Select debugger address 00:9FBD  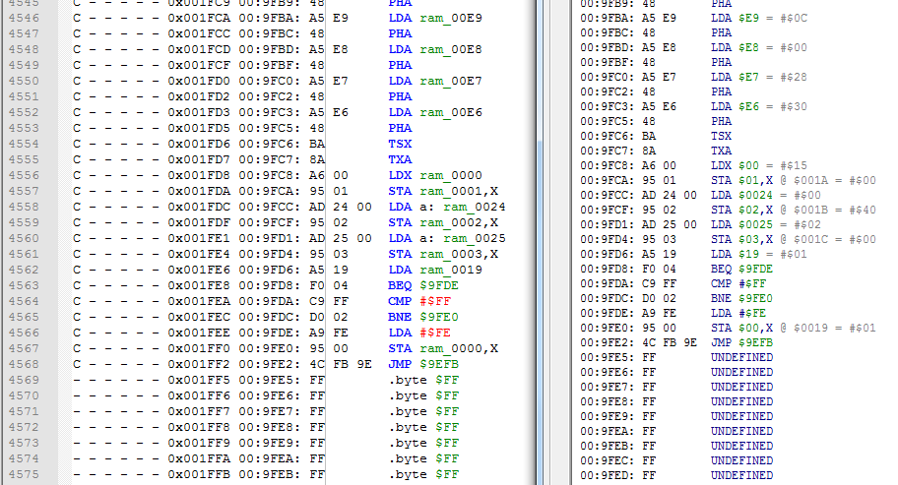coord(606,47)
